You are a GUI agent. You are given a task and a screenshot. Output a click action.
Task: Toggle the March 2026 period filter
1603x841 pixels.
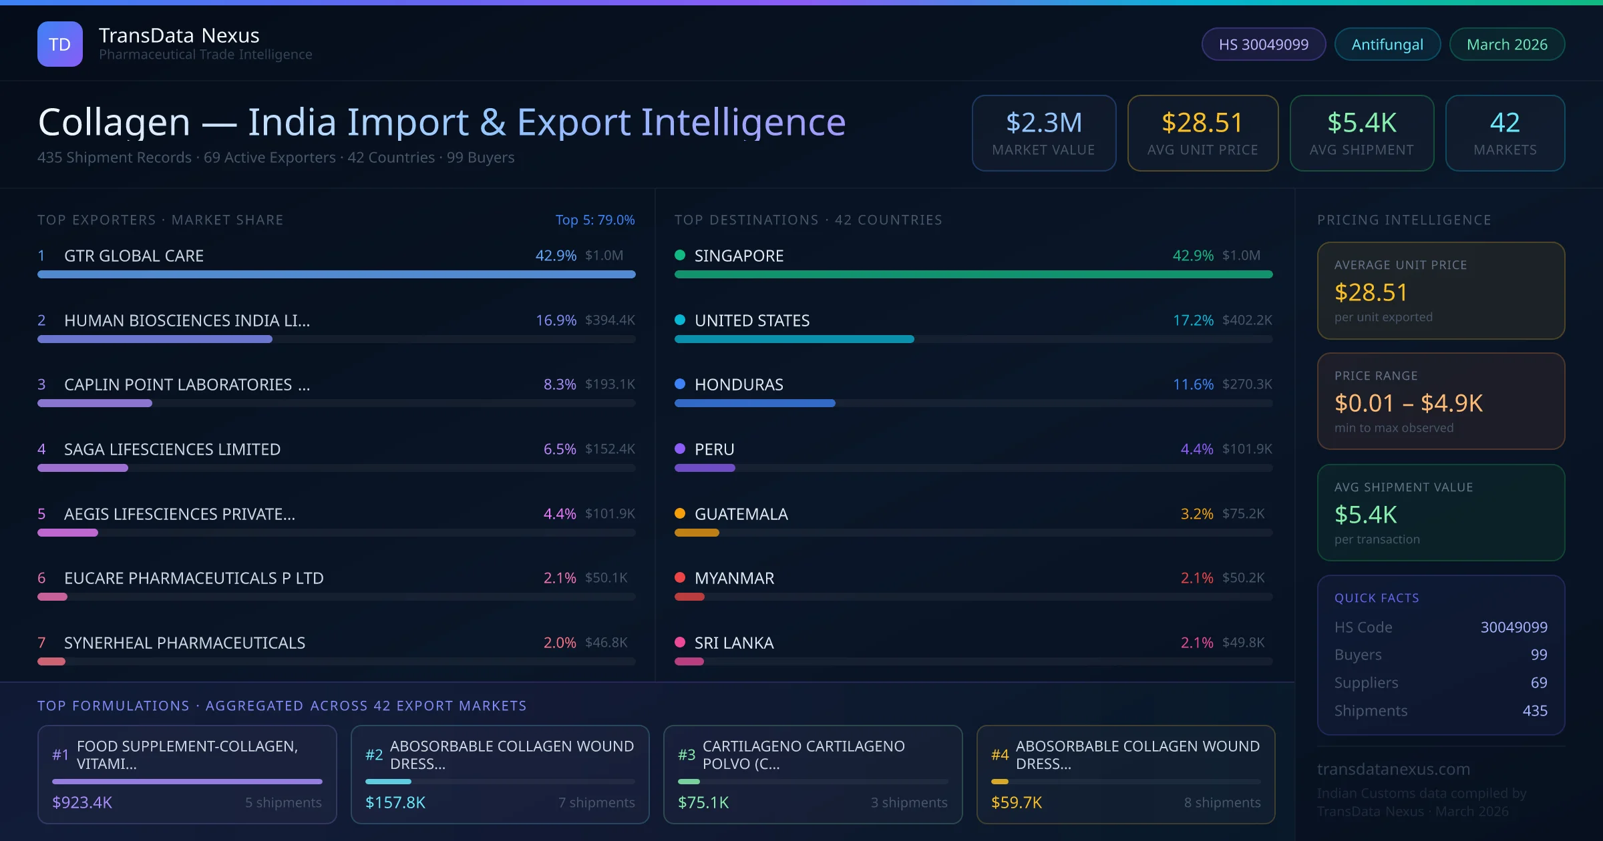tap(1507, 44)
